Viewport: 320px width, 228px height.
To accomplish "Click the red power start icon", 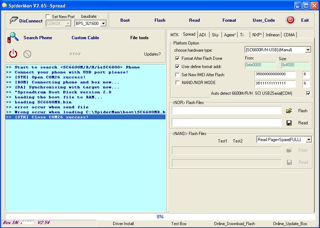I will 13,53.
